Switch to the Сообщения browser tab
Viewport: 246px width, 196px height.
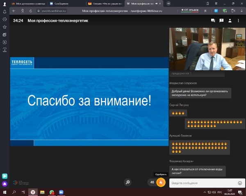pyautogui.click(x=61, y=3)
